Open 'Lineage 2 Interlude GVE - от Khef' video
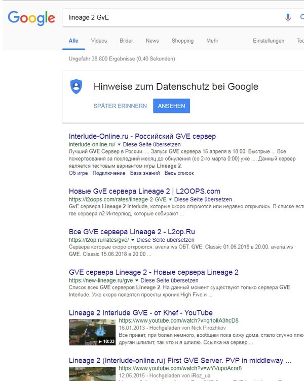304x381 pixels. coord(141,313)
